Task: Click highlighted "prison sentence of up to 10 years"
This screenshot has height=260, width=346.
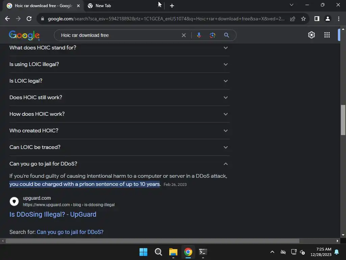Action: 119,184
